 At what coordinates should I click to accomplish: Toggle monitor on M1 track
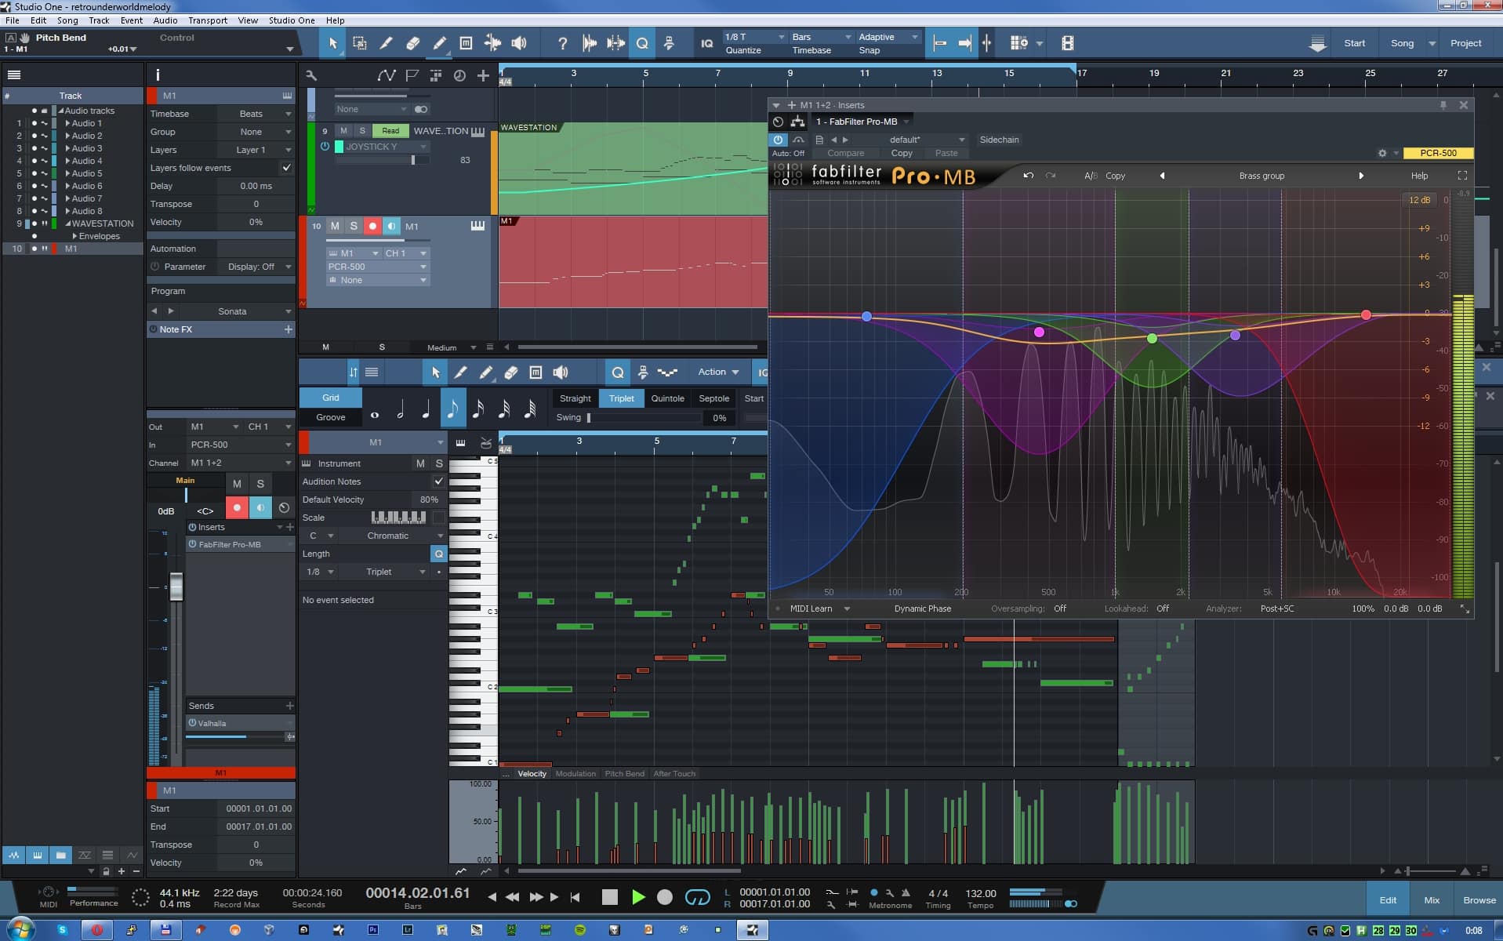coord(391,226)
